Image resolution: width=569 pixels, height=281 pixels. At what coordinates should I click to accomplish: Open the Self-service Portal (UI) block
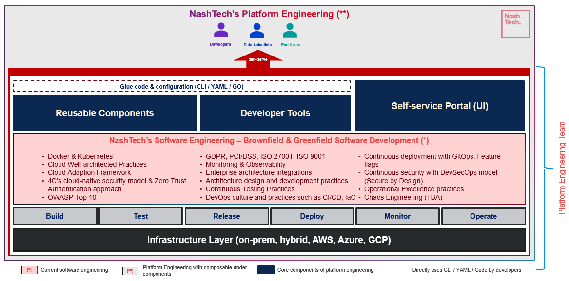point(439,106)
